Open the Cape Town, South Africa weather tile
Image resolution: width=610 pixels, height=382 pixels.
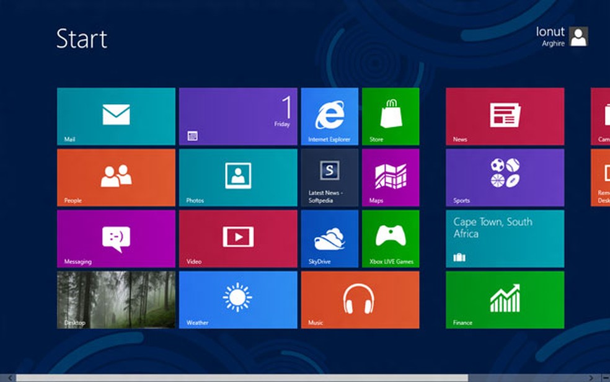pyautogui.click(x=504, y=239)
